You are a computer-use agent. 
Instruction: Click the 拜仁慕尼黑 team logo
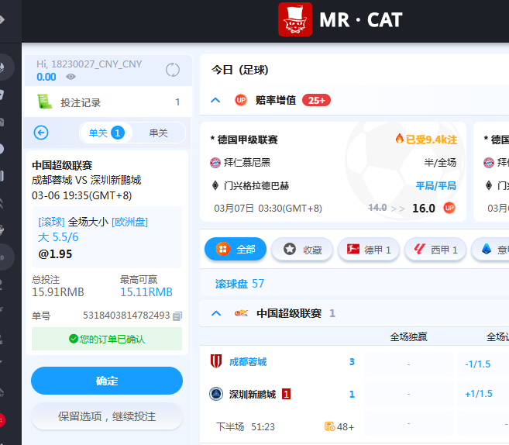pyautogui.click(x=215, y=162)
